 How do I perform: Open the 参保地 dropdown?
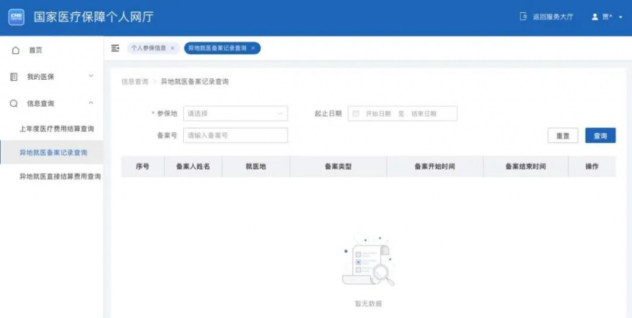[x=235, y=114]
